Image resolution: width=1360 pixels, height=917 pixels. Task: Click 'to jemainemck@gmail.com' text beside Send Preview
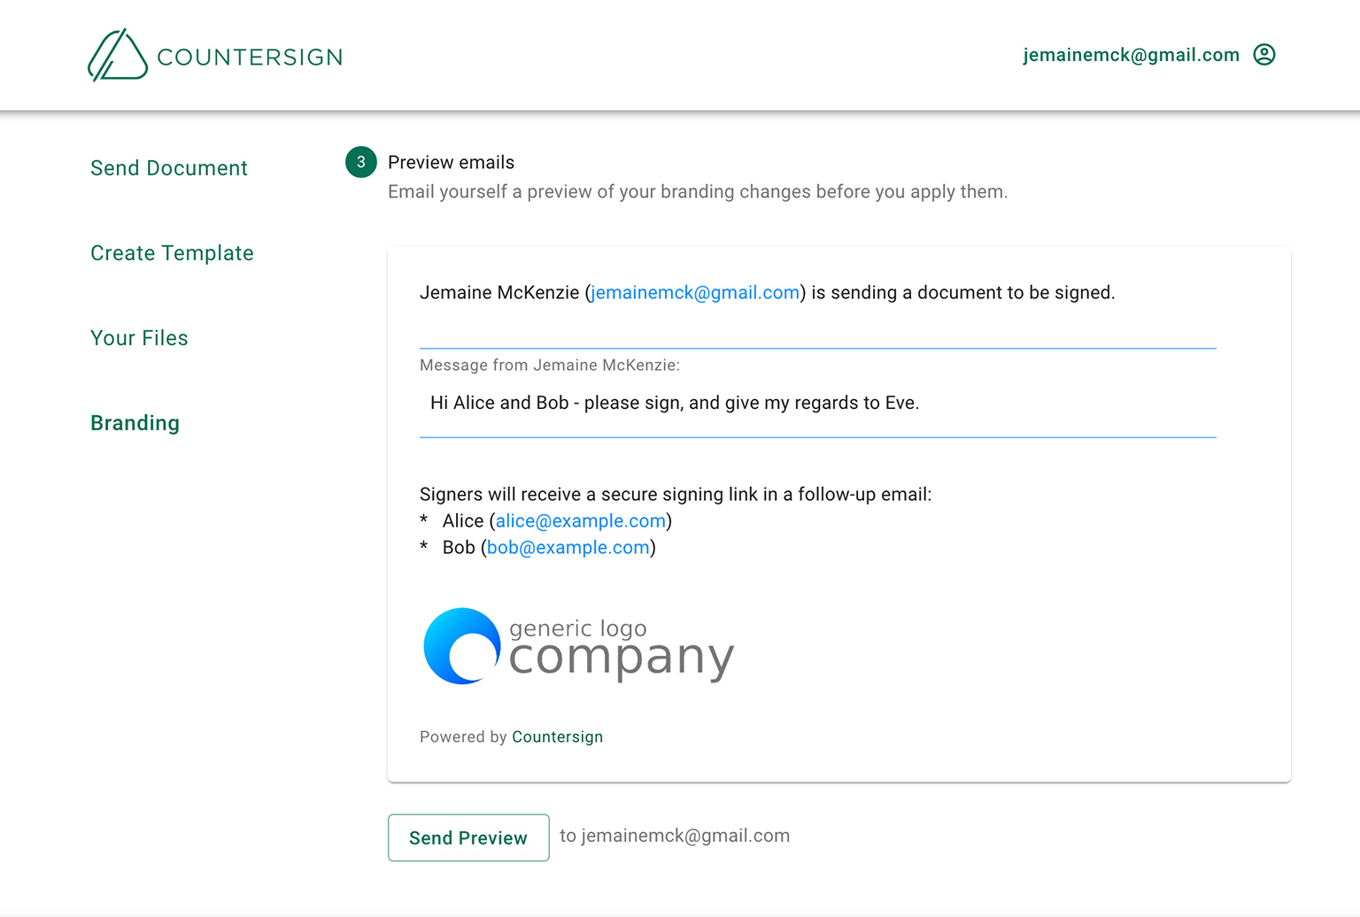pyautogui.click(x=675, y=836)
